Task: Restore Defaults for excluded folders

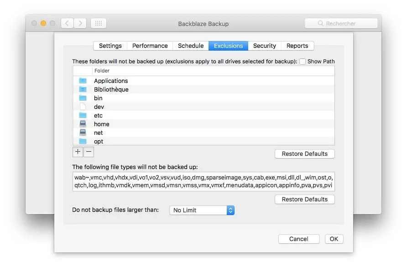Action: tap(305, 154)
